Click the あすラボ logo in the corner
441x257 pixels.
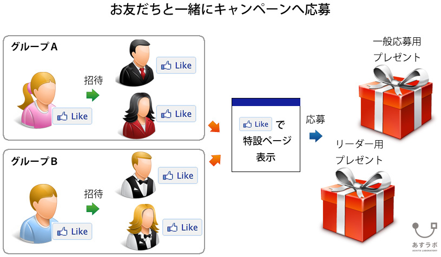(x=425, y=236)
